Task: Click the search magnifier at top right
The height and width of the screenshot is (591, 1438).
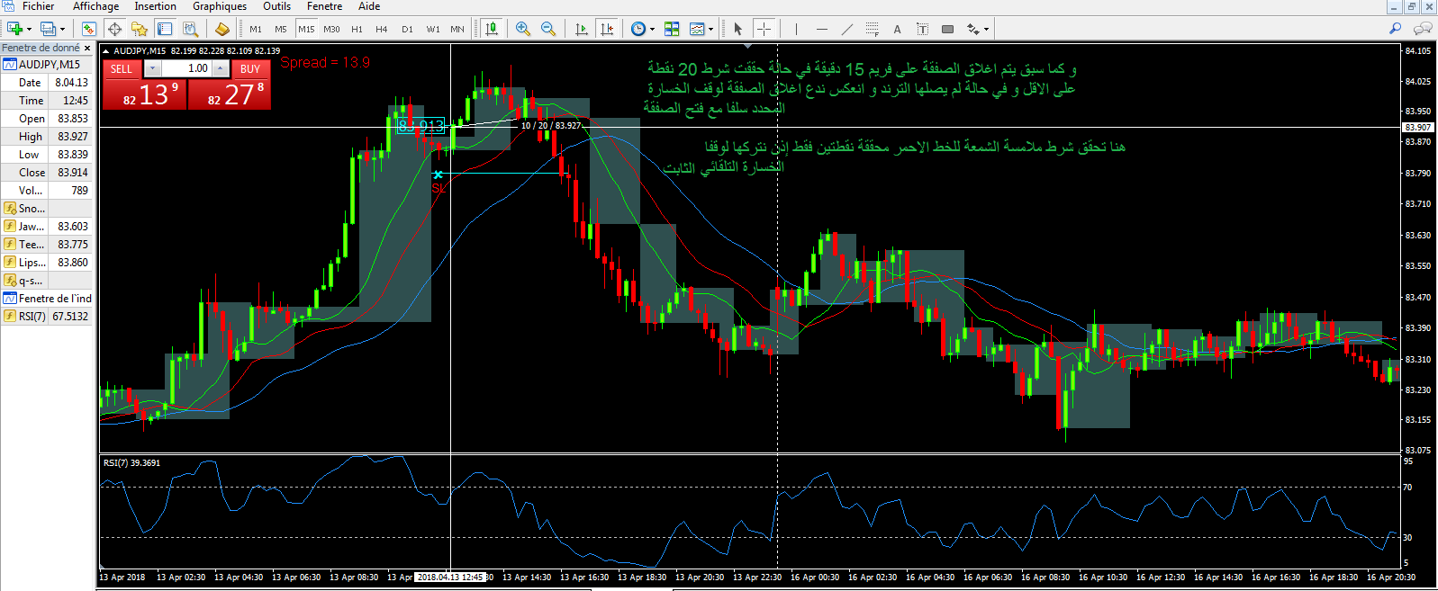Action: [x=1396, y=29]
